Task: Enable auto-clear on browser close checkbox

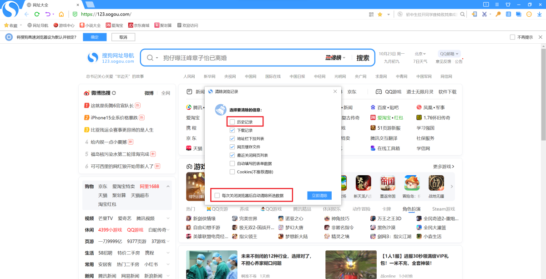Action: pos(217,195)
